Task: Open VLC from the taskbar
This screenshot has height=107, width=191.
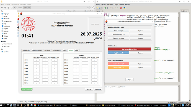Action: [21, 105]
